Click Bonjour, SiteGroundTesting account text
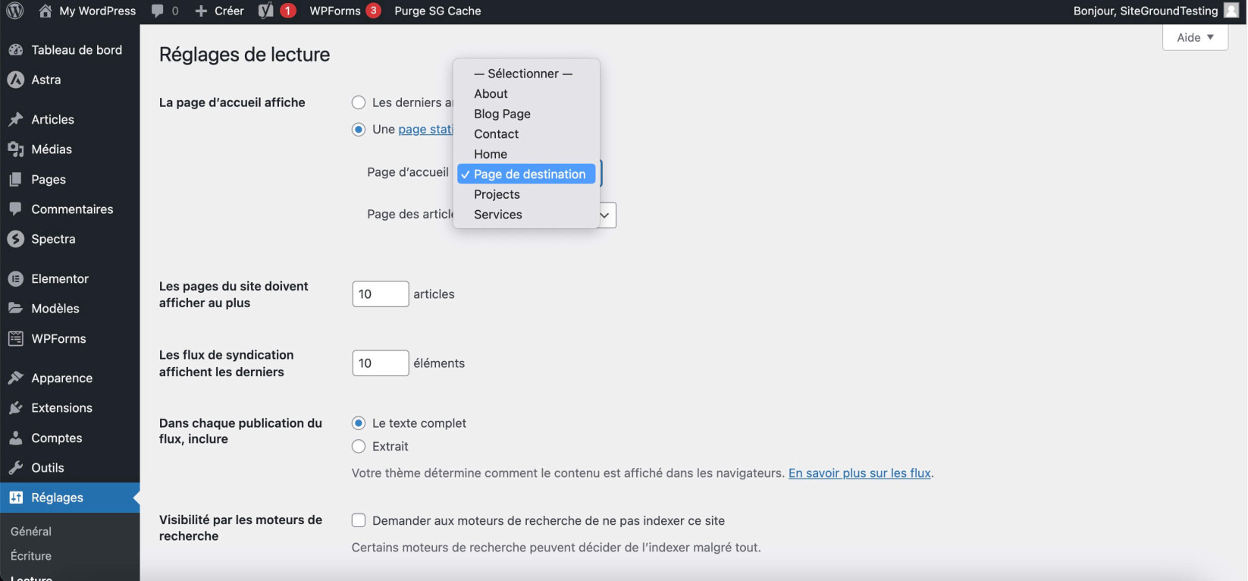The width and height of the screenshot is (1248, 581). click(1146, 11)
